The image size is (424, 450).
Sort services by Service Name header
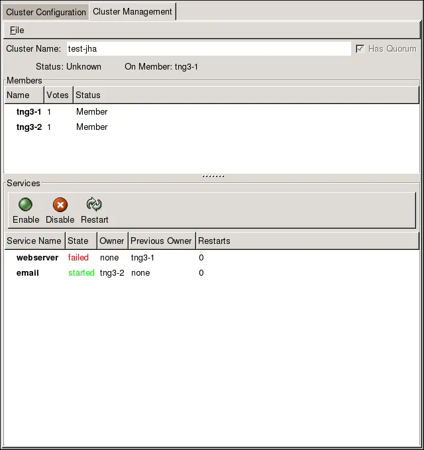click(x=34, y=241)
